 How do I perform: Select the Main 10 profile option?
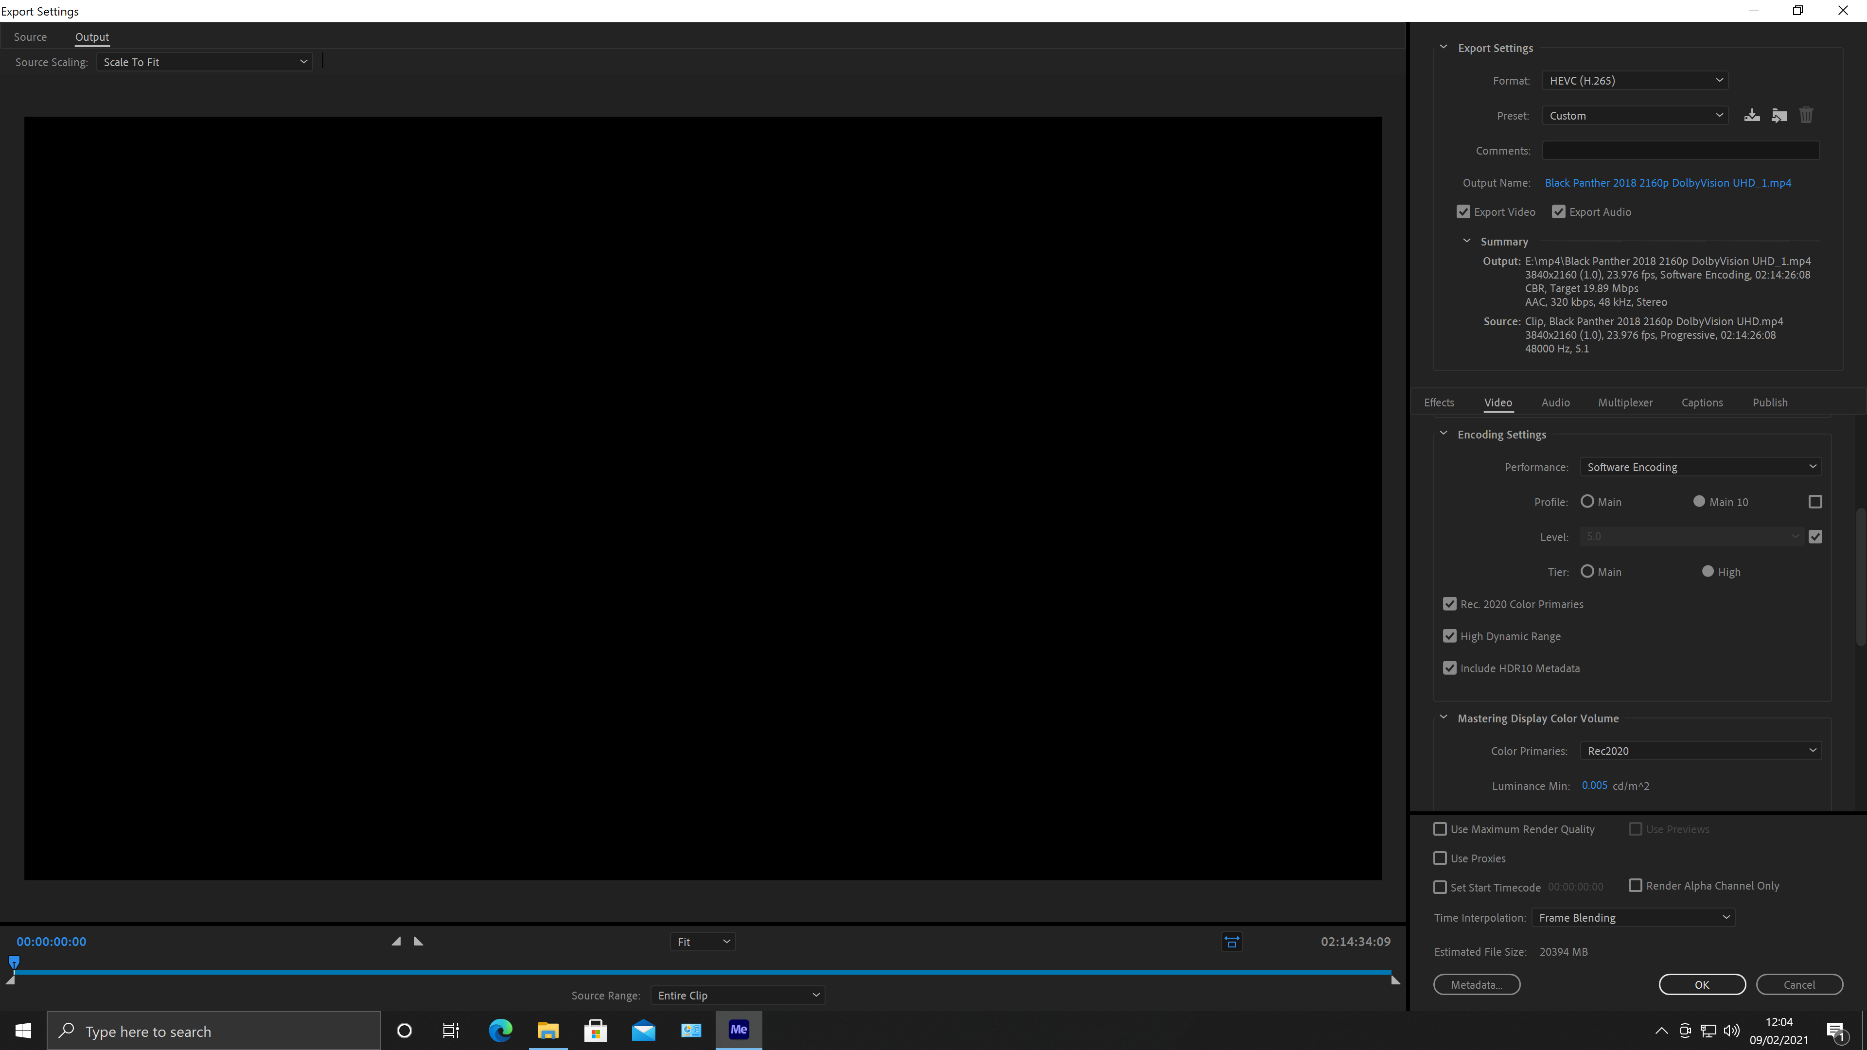(x=1700, y=501)
